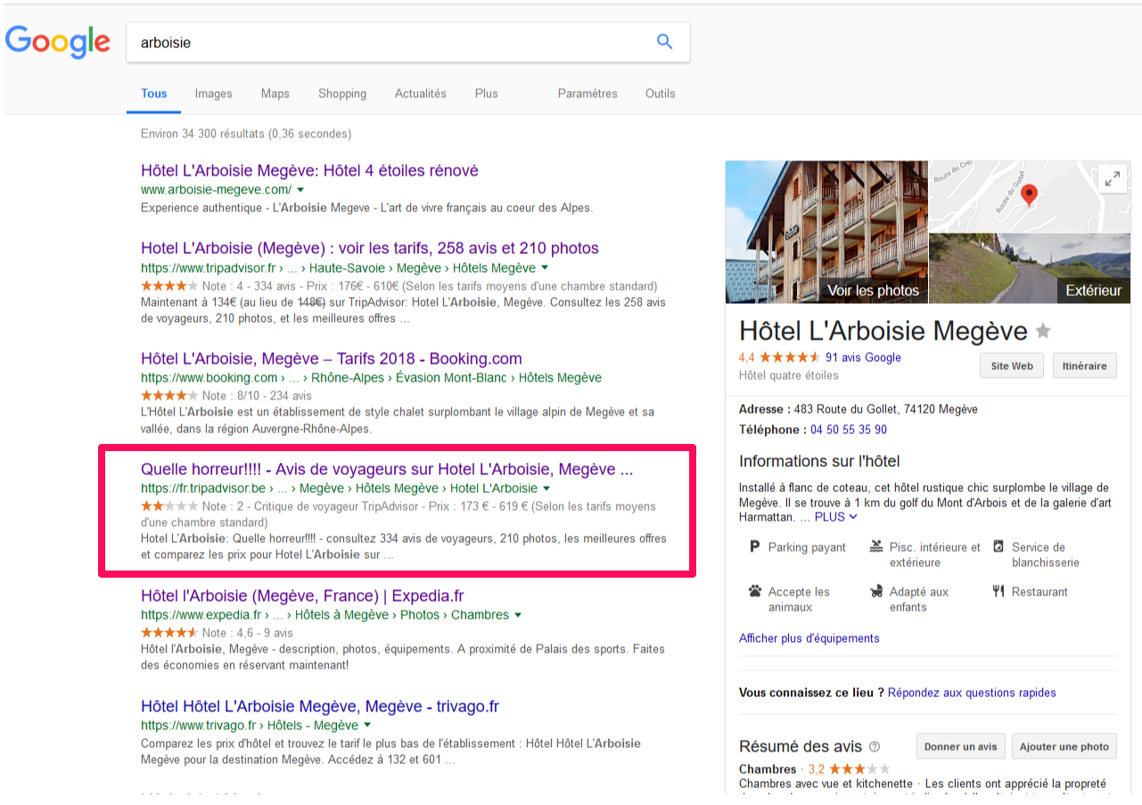Open dropdown arrow after expedia.fr URL
Image resolution: width=1142 pixels, height=805 pixels.
[x=518, y=615]
